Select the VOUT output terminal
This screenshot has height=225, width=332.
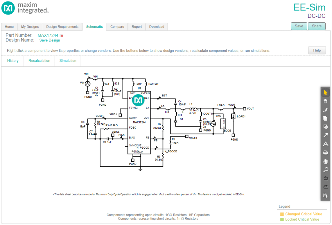tap(244, 109)
